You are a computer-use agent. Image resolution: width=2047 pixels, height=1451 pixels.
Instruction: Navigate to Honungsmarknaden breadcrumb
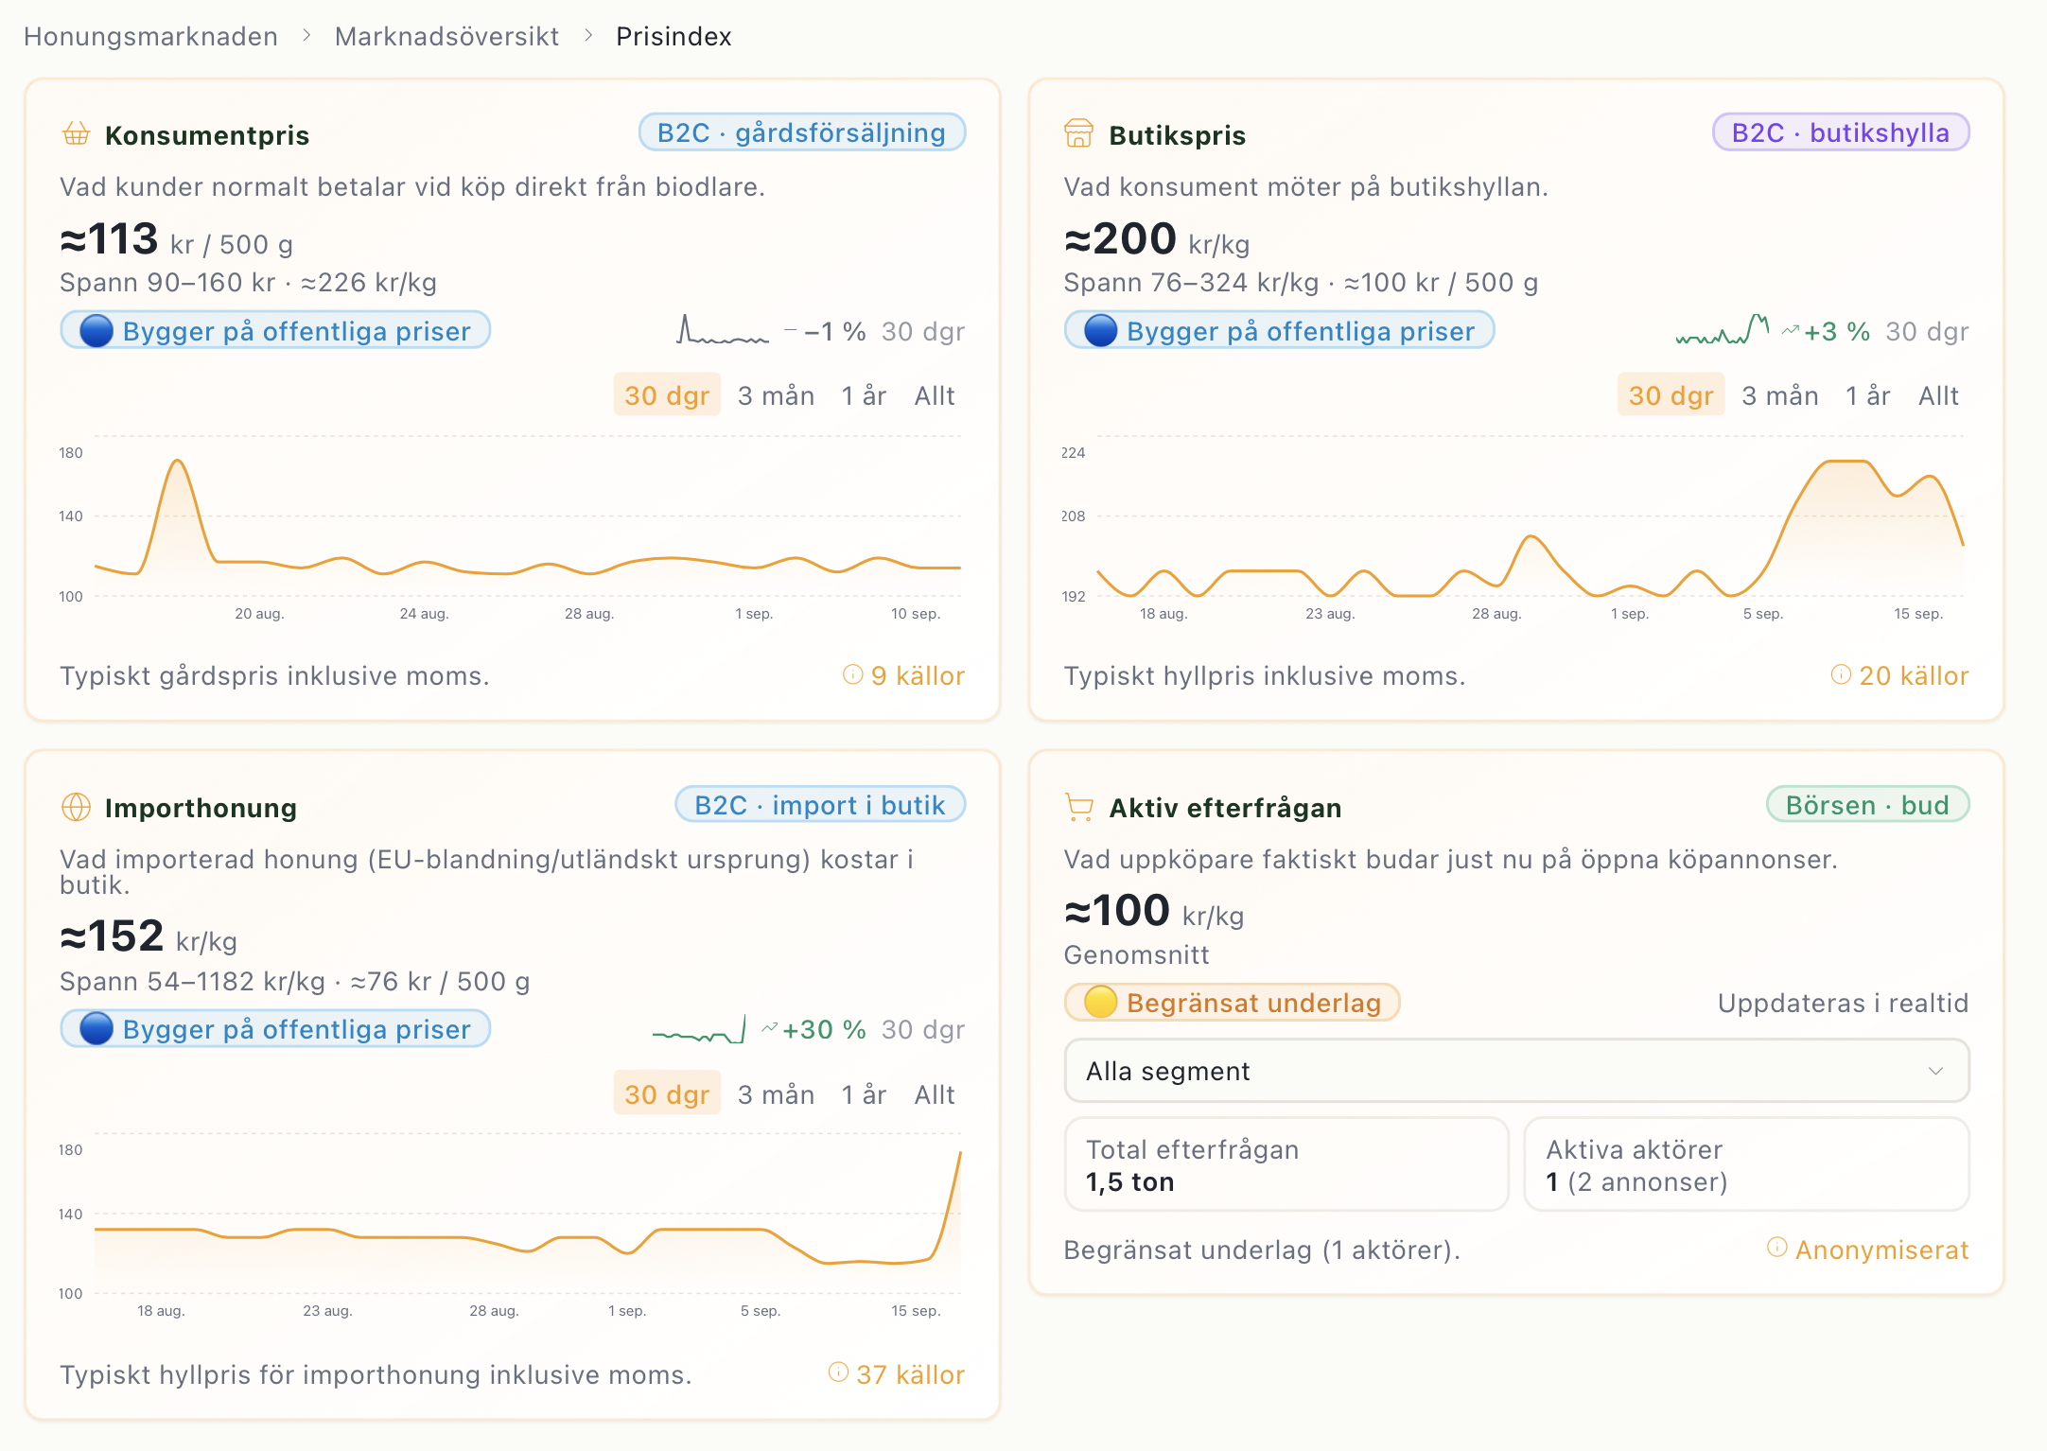[150, 36]
